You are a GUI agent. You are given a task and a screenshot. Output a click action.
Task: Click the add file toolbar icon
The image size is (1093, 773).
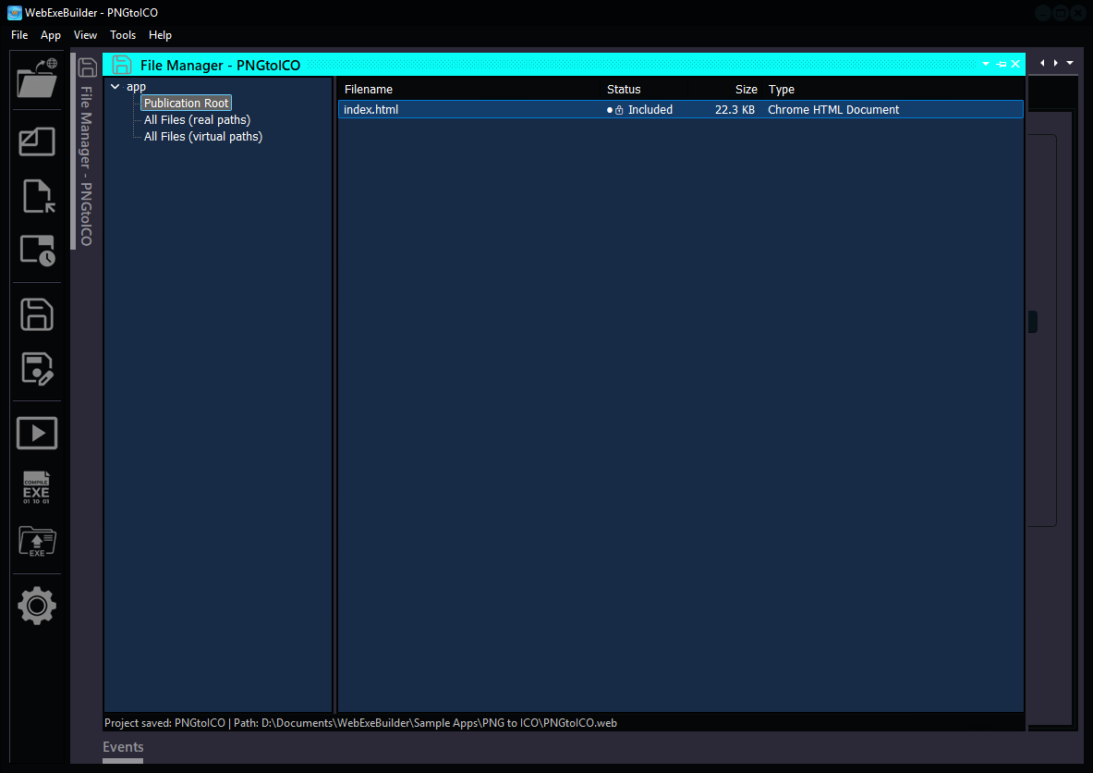pos(36,196)
